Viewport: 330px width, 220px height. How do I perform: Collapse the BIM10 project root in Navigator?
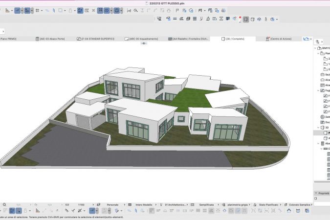316,48
